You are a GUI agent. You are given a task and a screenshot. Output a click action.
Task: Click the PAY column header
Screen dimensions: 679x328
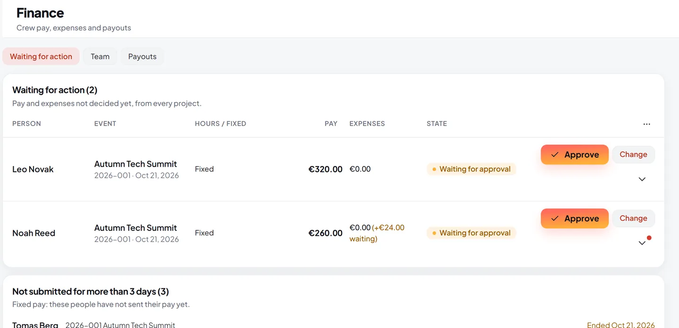331,124
